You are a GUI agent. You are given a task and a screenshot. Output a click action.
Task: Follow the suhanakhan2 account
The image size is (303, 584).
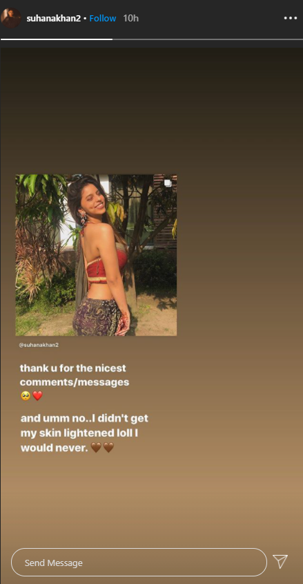pyautogui.click(x=103, y=18)
